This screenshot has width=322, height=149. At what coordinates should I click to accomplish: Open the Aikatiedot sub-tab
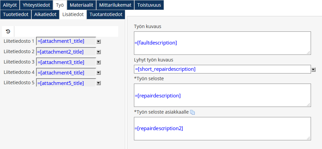coord(45,14)
